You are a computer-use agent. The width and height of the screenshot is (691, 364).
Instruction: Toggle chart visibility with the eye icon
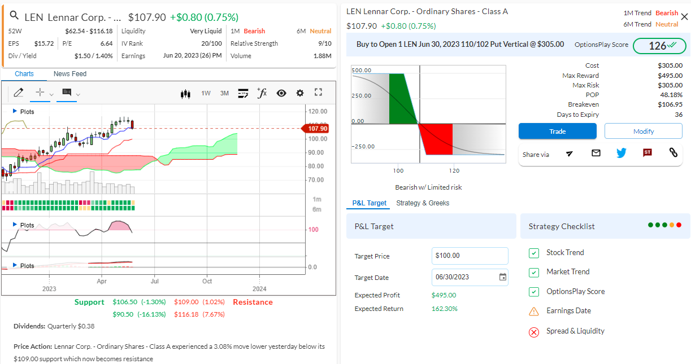click(x=281, y=93)
